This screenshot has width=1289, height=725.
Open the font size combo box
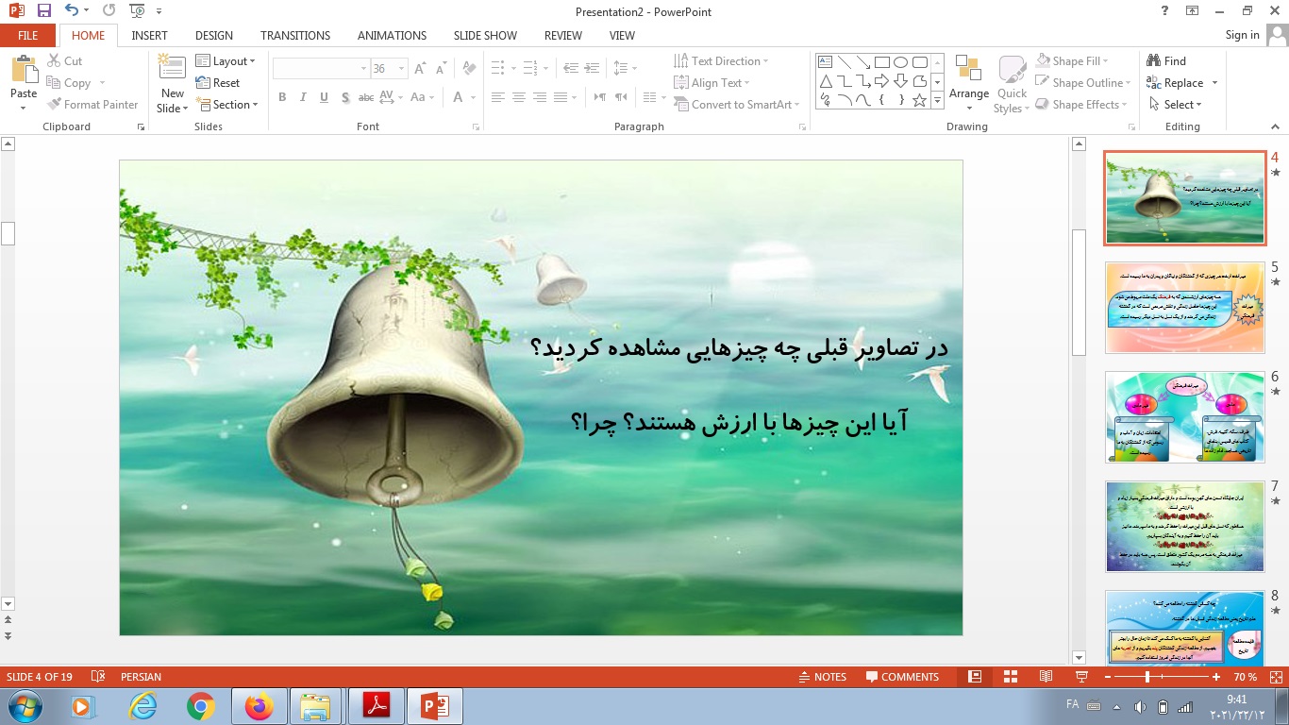click(388, 69)
